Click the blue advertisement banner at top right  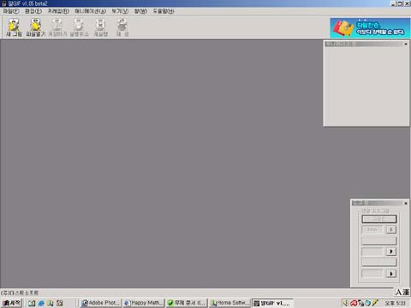(370, 27)
